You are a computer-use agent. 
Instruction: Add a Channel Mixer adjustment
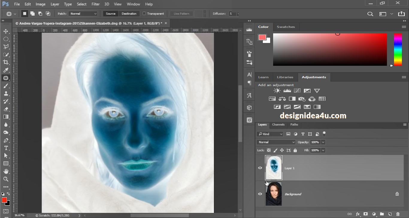(312, 99)
